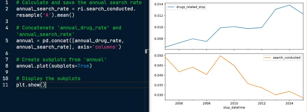The image size is (307, 112).
Task: Click the search_conducted legend label
Action: click(287, 58)
